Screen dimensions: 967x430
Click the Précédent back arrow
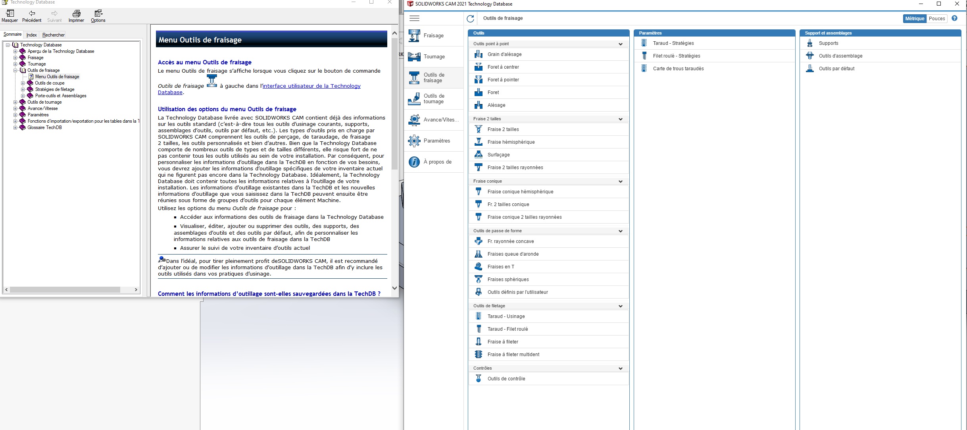32,13
